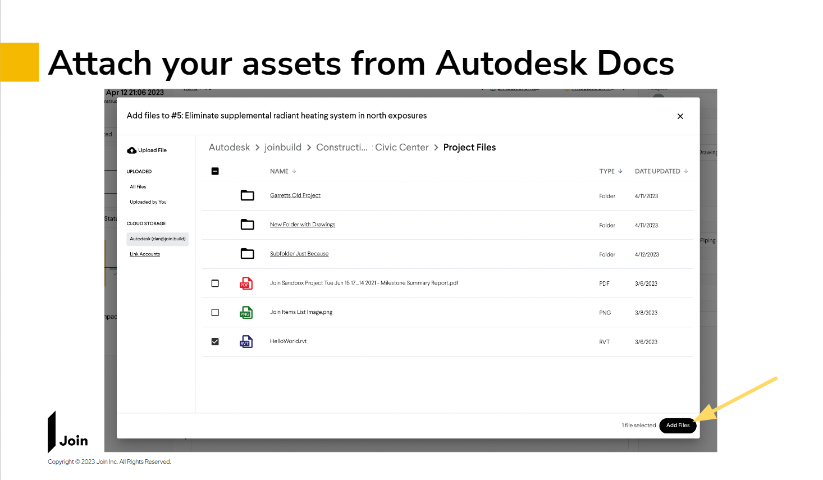Click the Subfolder Just Because folder icon
Screen dimensions: 823x480
(x=247, y=254)
